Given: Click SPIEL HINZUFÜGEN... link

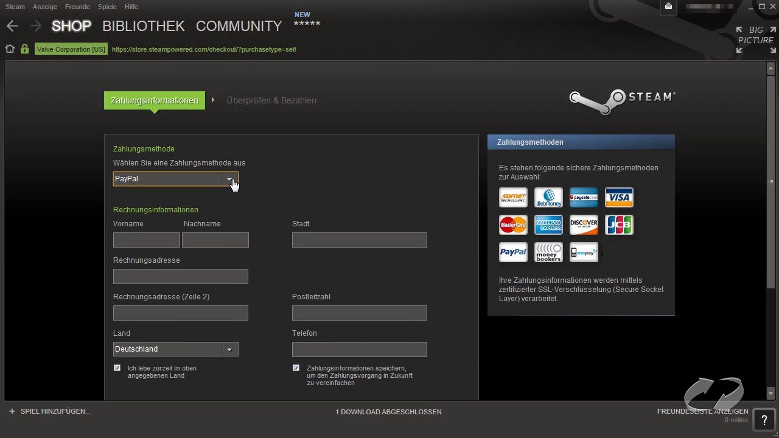Looking at the screenshot, I should click(x=55, y=412).
